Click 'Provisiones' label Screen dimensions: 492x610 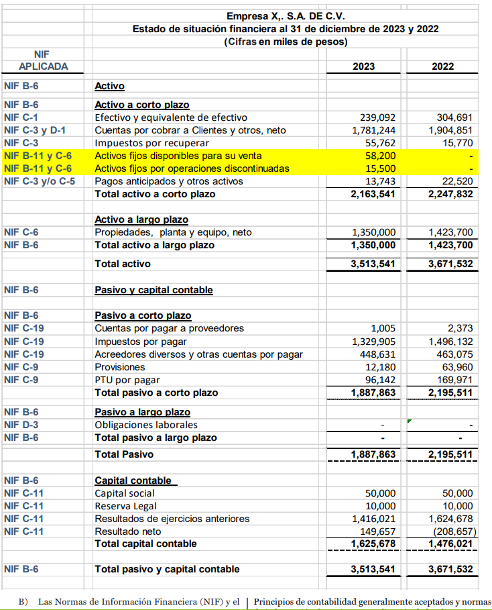[x=120, y=367]
